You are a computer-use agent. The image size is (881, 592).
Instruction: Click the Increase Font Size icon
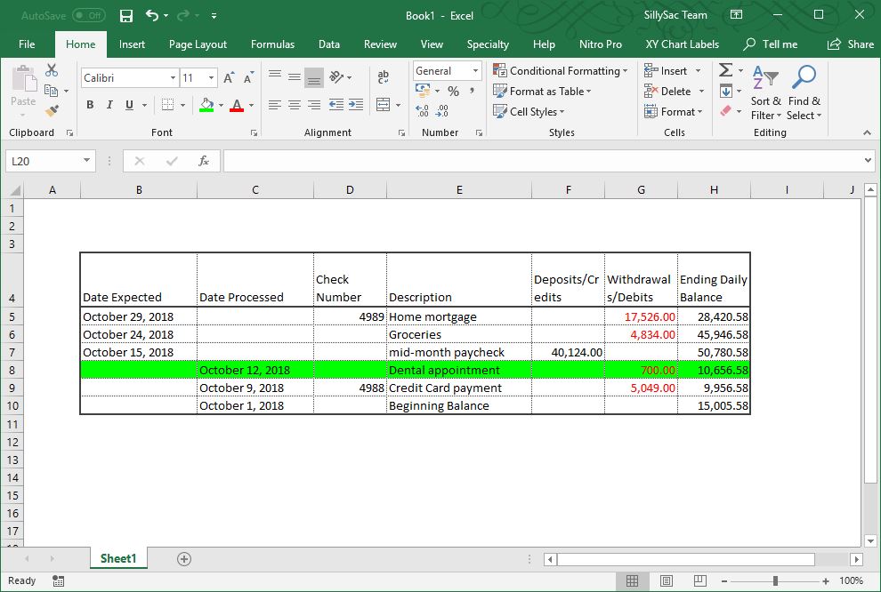(x=229, y=78)
